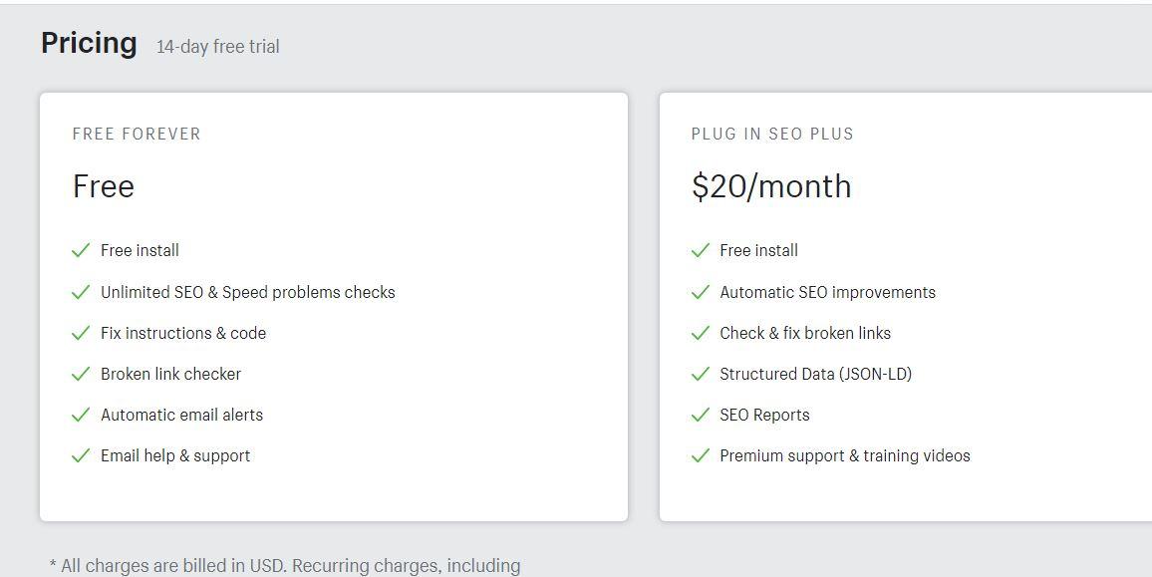Click checkmark beside Structured Data (JSON-LD)
The height and width of the screenshot is (577, 1152).
point(701,374)
